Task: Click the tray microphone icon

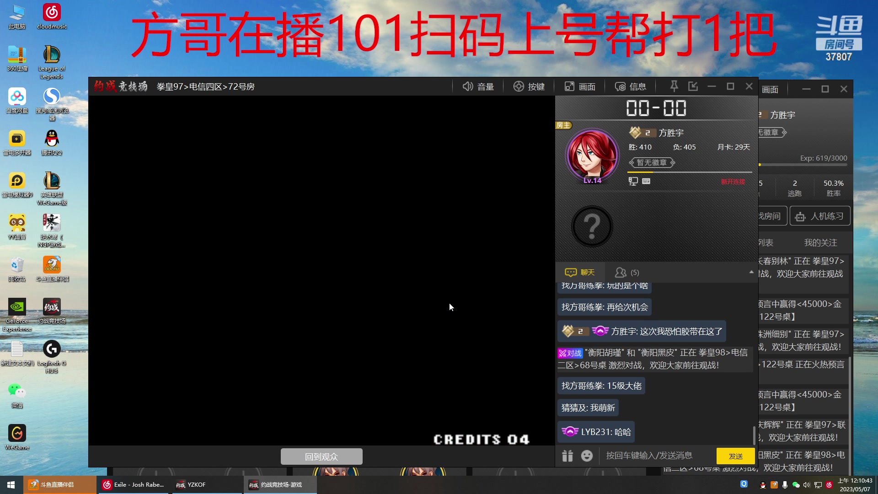Action: click(785, 485)
